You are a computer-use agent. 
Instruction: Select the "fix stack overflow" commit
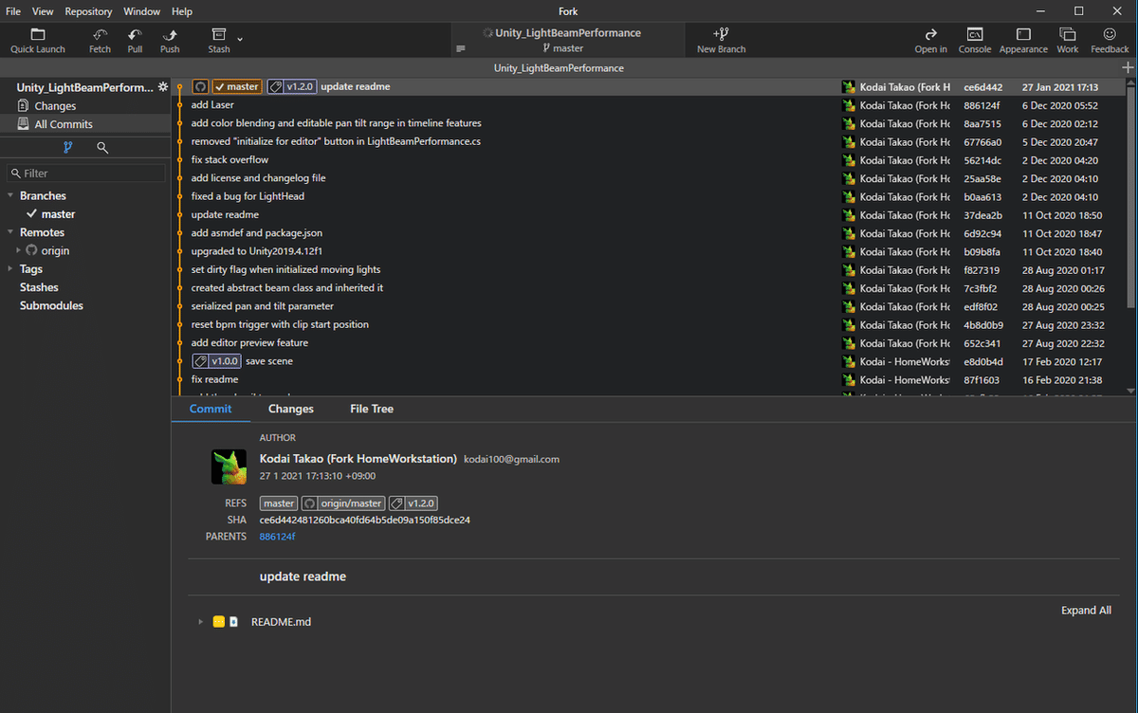229,160
